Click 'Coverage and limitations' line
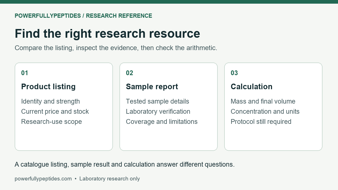 [x=162, y=122]
